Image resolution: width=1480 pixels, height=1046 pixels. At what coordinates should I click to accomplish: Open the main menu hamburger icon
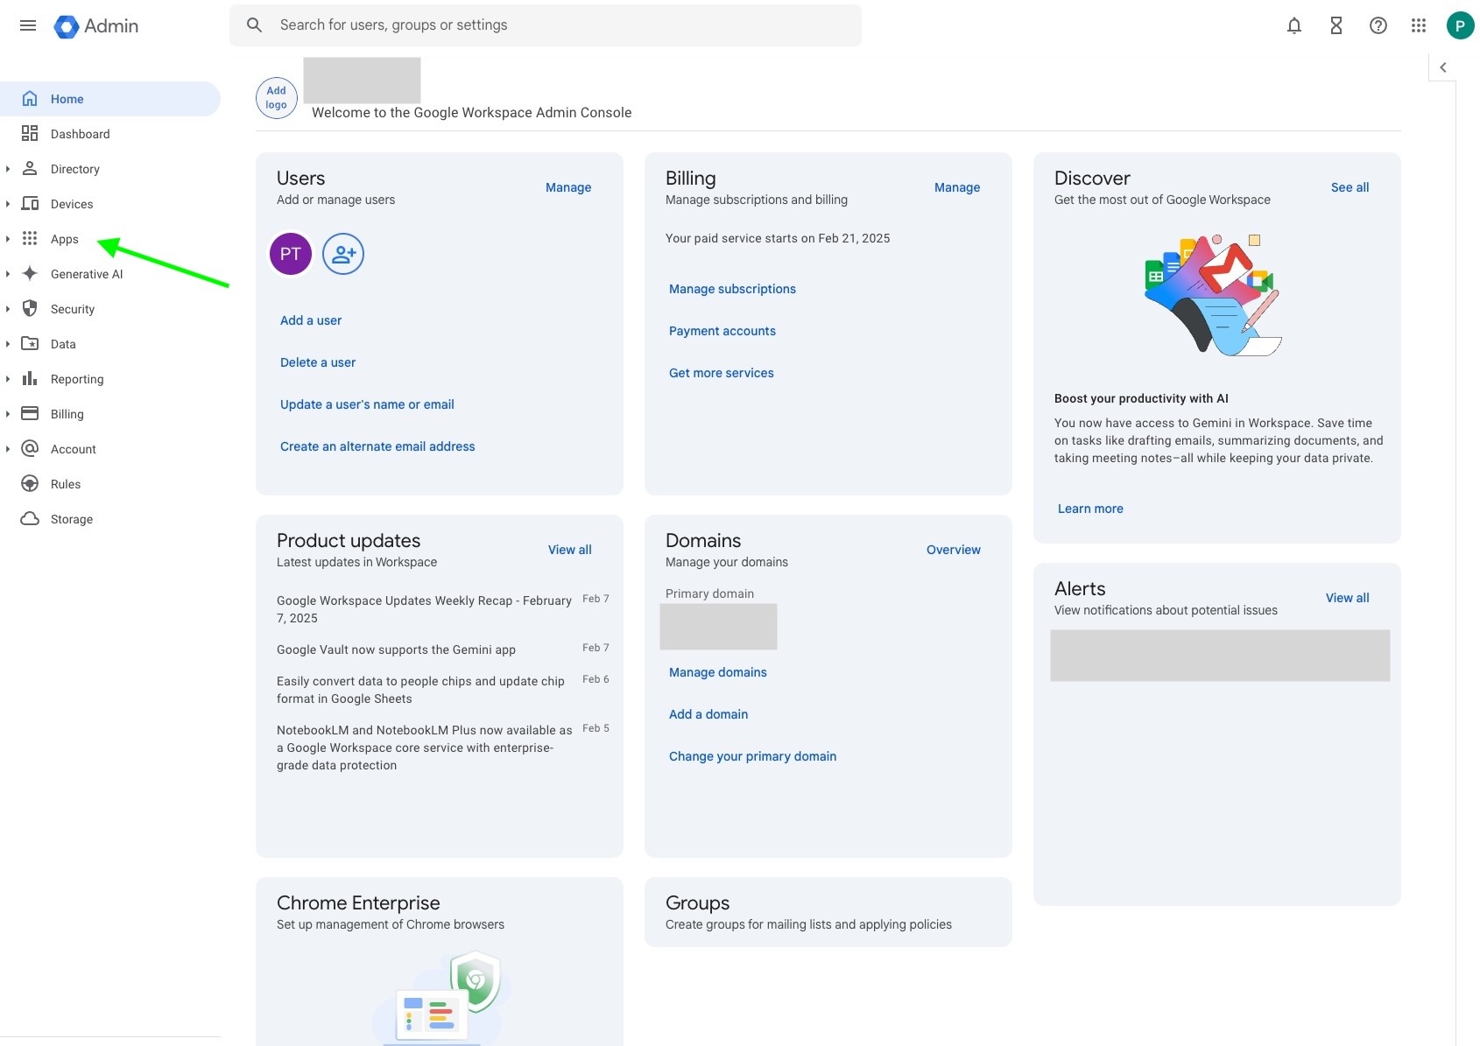tap(28, 25)
